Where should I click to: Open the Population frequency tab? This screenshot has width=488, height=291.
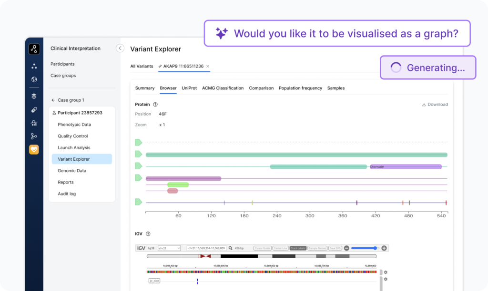[x=300, y=88]
